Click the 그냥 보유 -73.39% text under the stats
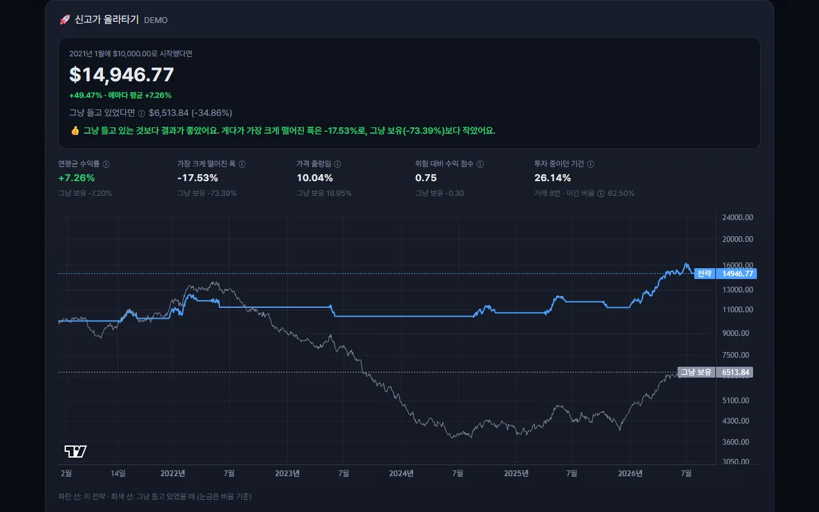 click(x=207, y=193)
